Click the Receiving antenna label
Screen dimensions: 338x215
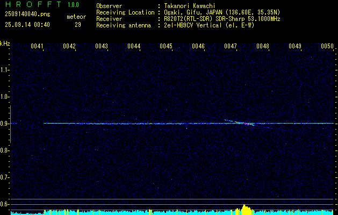(124, 25)
